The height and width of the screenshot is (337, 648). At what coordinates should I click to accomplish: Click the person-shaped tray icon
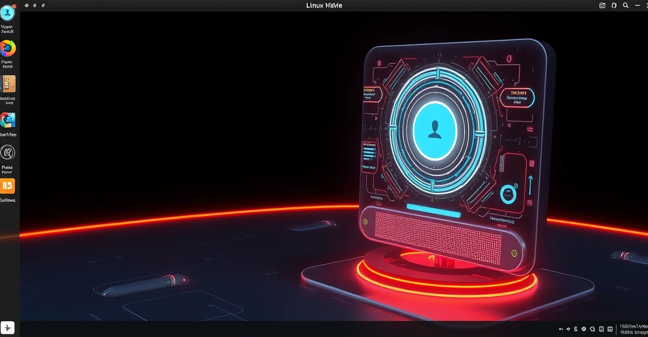(x=576, y=329)
